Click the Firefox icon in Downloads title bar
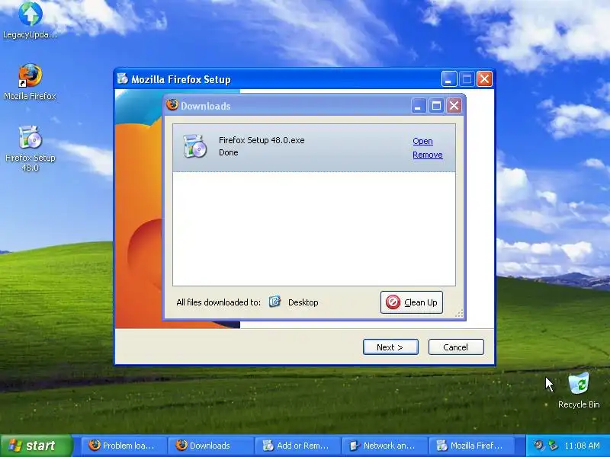The width and height of the screenshot is (610, 457). coord(172,105)
